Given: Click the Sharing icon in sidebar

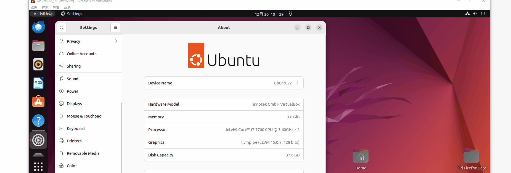Looking at the screenshot, I should pos(61,66).
